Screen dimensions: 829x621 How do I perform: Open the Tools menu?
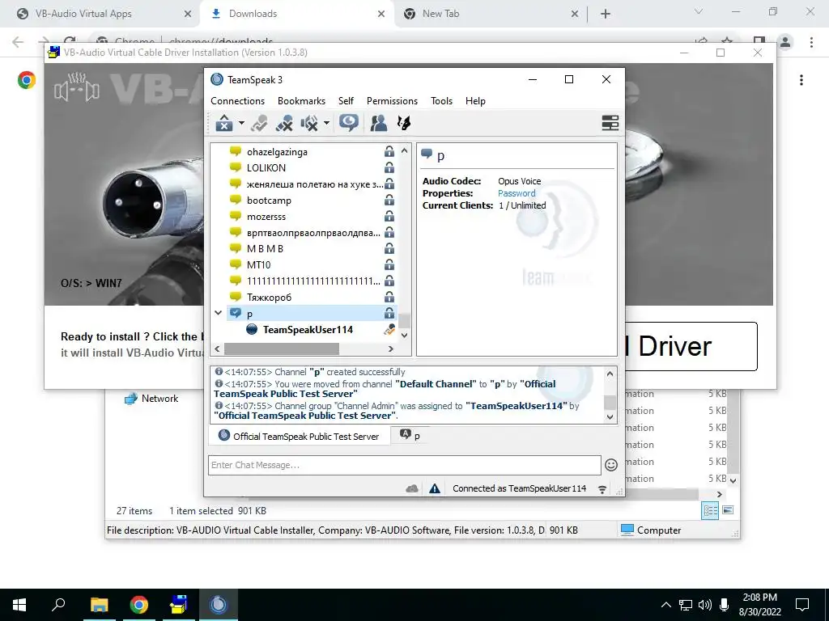441,101
